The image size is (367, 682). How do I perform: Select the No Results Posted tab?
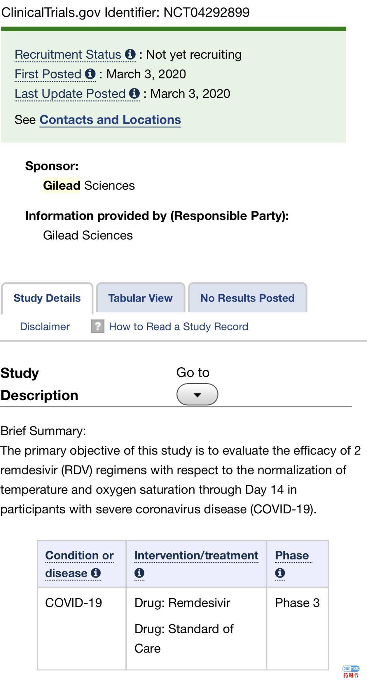247,298
